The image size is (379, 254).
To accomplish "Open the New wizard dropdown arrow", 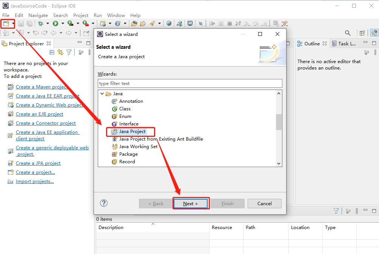I will tap(13, 23).
